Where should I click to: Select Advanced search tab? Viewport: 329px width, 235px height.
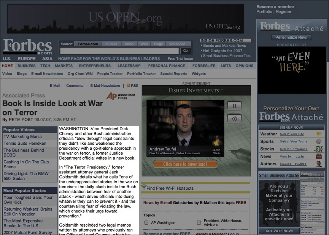(x=177, y=44)
